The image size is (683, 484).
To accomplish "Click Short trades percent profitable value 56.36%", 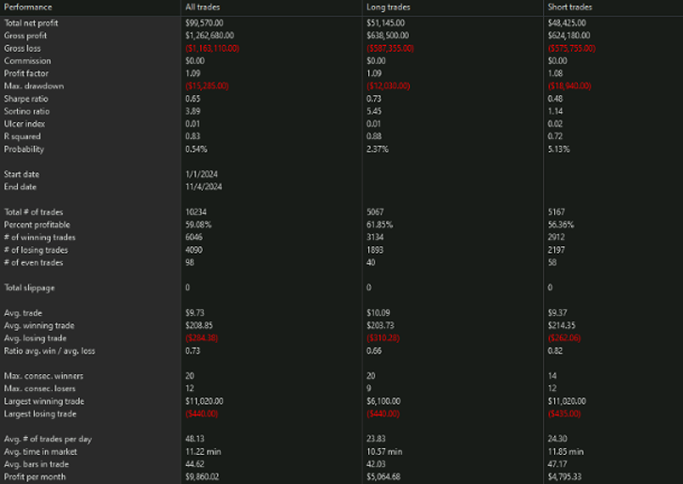I will 562,225.
